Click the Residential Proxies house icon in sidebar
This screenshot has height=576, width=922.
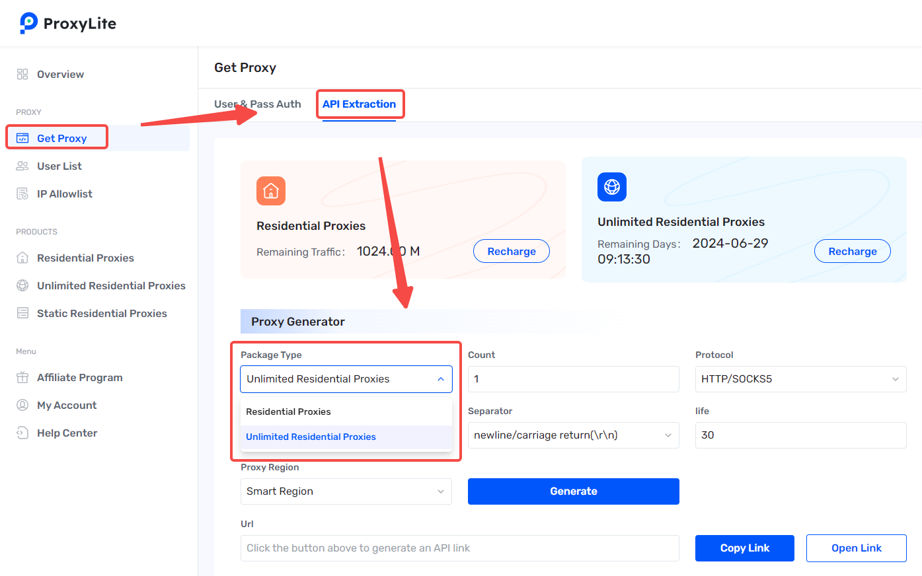point(22,258)
